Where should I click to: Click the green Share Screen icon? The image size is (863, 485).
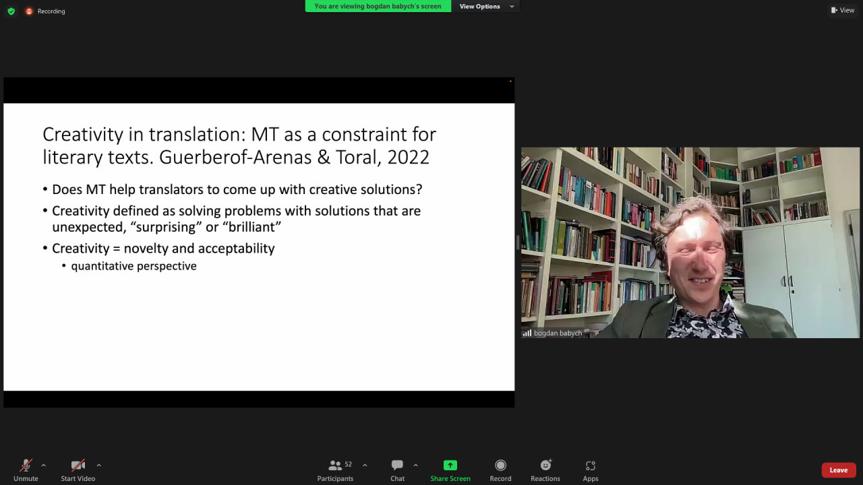tap(450, 465)
